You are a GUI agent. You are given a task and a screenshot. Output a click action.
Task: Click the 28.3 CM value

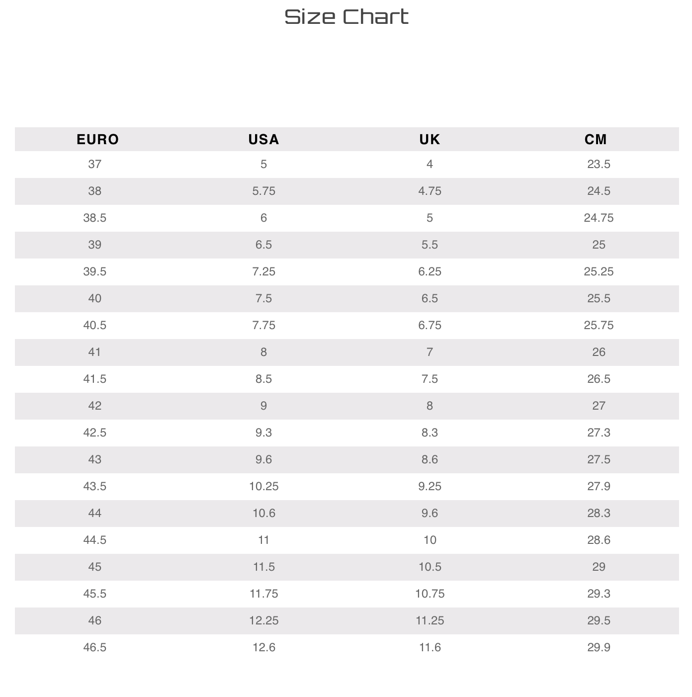pyautogui.click(x=599, y=513)
